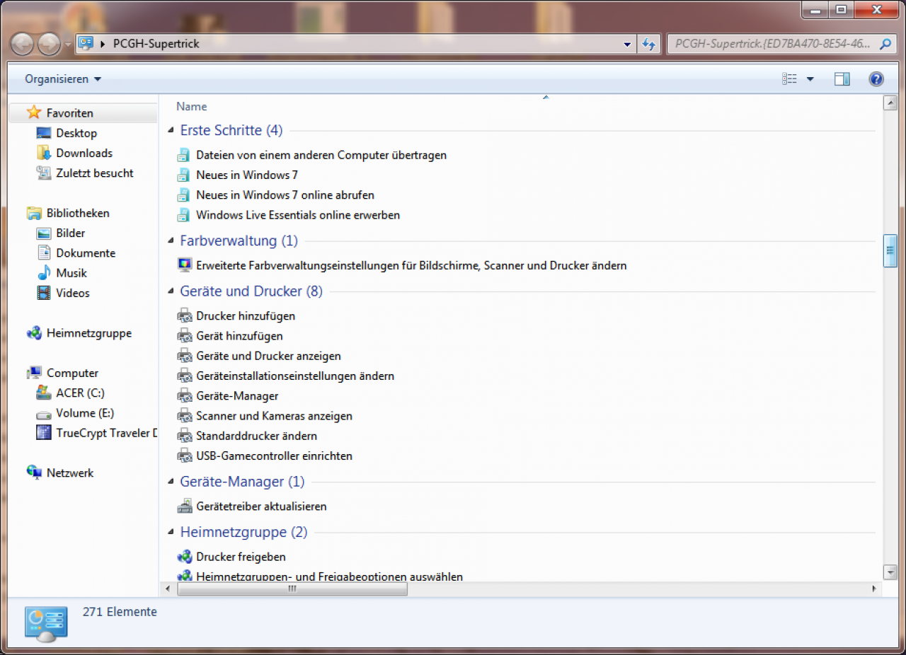Click the horizontal scrollbar thumb
Screen dimensions: 906x655
tap(292, 589)
